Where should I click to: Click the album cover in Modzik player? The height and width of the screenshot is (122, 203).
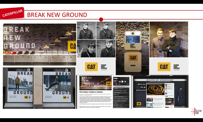point(115,82)
